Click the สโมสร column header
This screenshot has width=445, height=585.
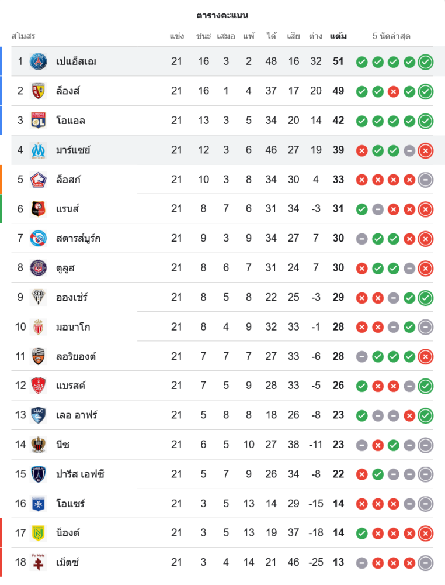[23, 36]
